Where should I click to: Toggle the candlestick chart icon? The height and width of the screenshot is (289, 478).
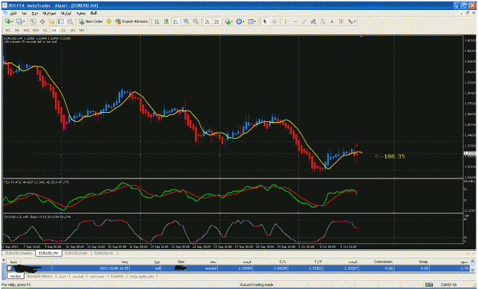167,21
